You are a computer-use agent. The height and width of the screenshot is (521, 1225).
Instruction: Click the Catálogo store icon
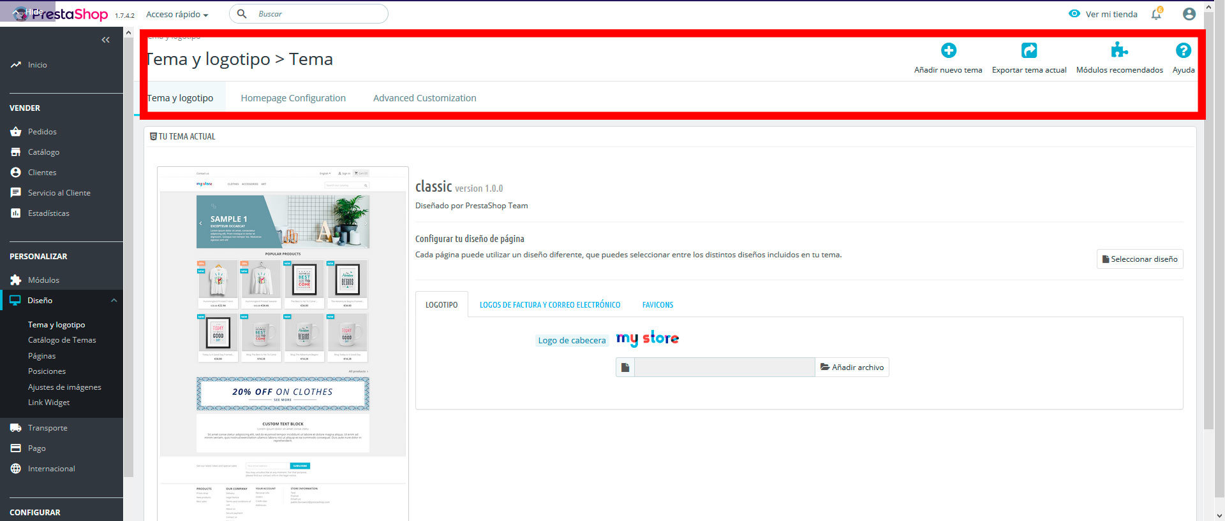tap(16, 152)
